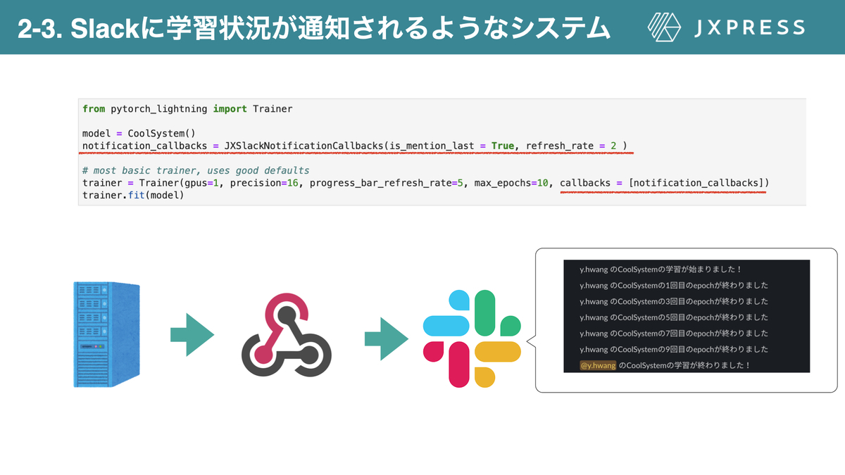This screenshot has width=845, height=475.
Task: Click the 'JXSlackNotificationCallbacks' code text
Action: click(304, 146)
